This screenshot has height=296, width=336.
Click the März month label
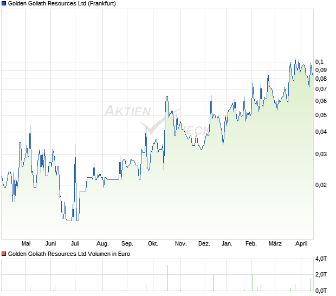pos(275,244)
